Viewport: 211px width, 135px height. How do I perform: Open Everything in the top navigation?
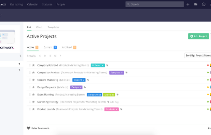(16, 4)
